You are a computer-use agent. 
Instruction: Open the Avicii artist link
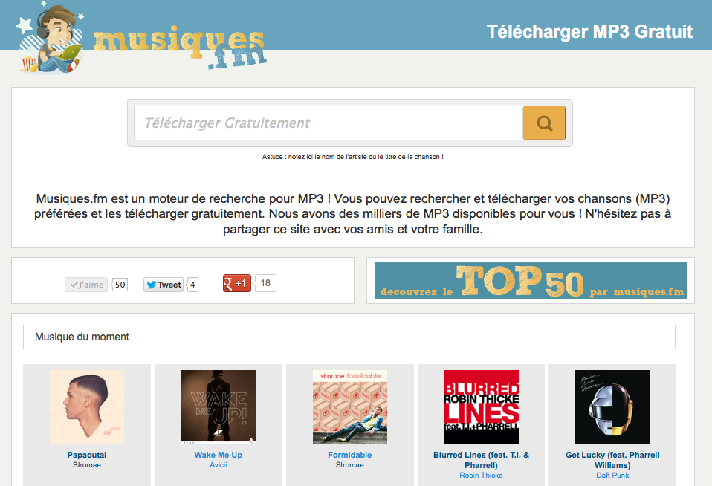pos(219,465)
